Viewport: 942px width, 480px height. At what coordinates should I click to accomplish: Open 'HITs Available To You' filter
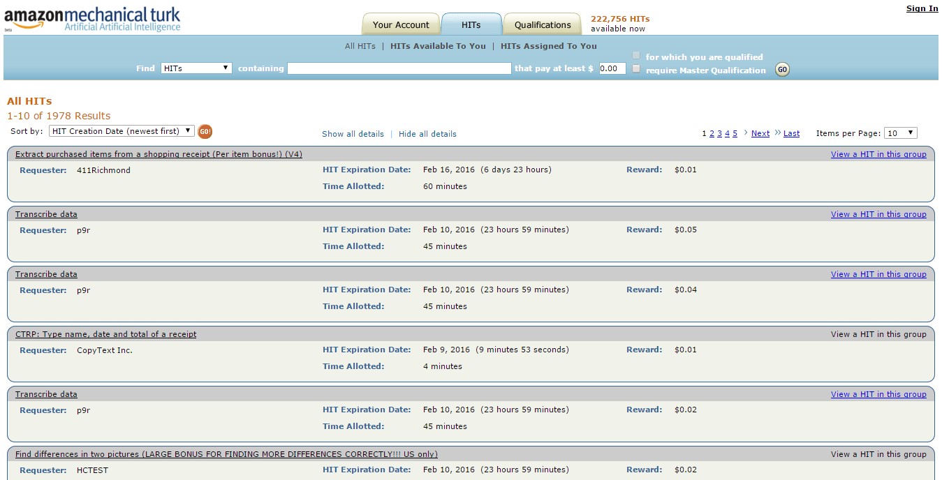pos(438,45)
